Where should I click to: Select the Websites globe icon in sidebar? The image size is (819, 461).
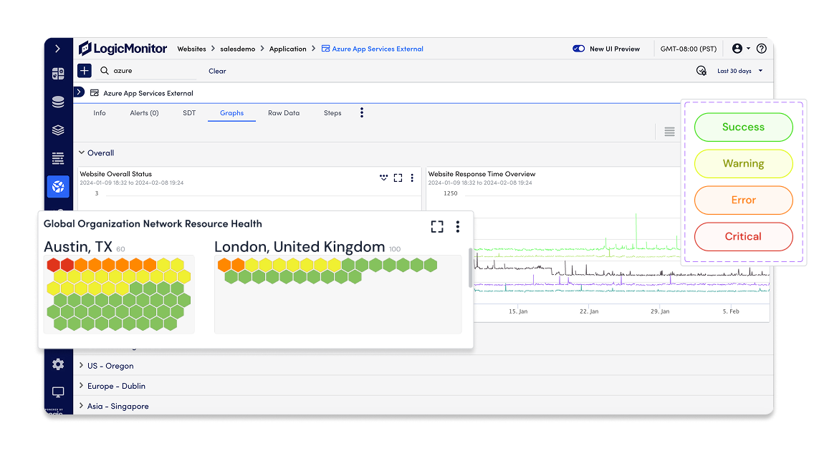58,186
